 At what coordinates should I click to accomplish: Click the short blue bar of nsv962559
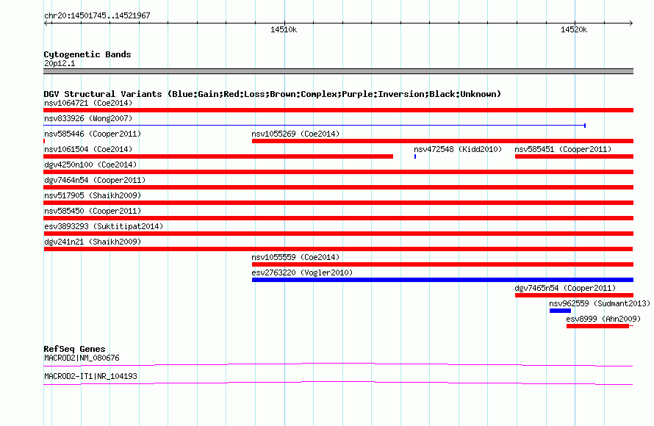click(x=560, y=311)
